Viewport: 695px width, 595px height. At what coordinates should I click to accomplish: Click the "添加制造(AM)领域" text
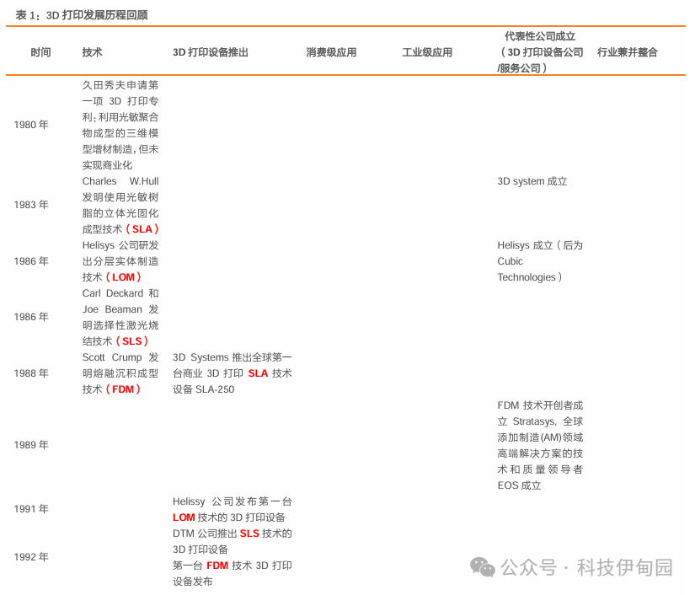click(x=540, y=437)
